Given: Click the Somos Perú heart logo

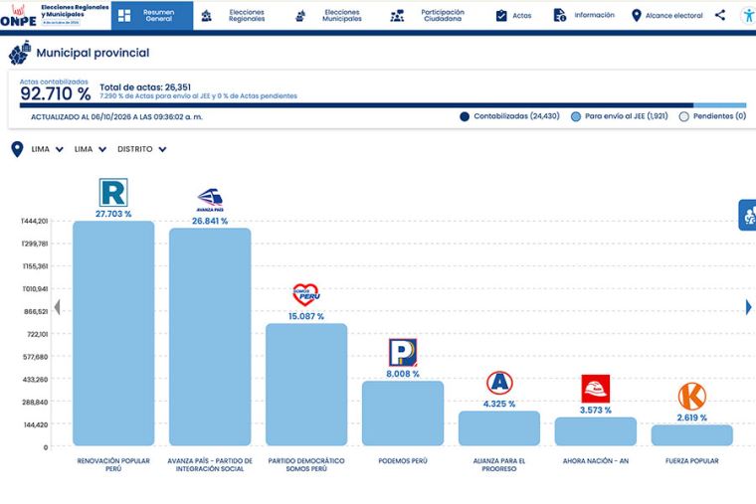Looking at the screenshot, I should coord(306,295).
